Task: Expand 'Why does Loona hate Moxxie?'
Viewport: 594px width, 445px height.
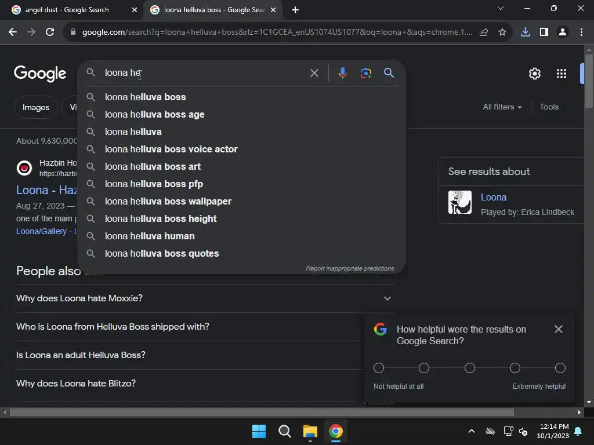Action: point(205,298)
